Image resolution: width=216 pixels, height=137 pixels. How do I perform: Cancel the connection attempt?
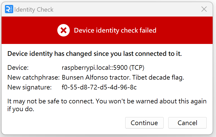click(187, 123)
